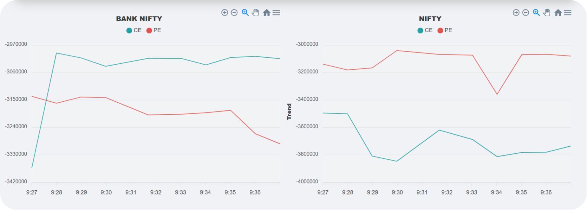Reset zoom with home icon on NIFTY
587x210 pixels.
tap(558, 13)
